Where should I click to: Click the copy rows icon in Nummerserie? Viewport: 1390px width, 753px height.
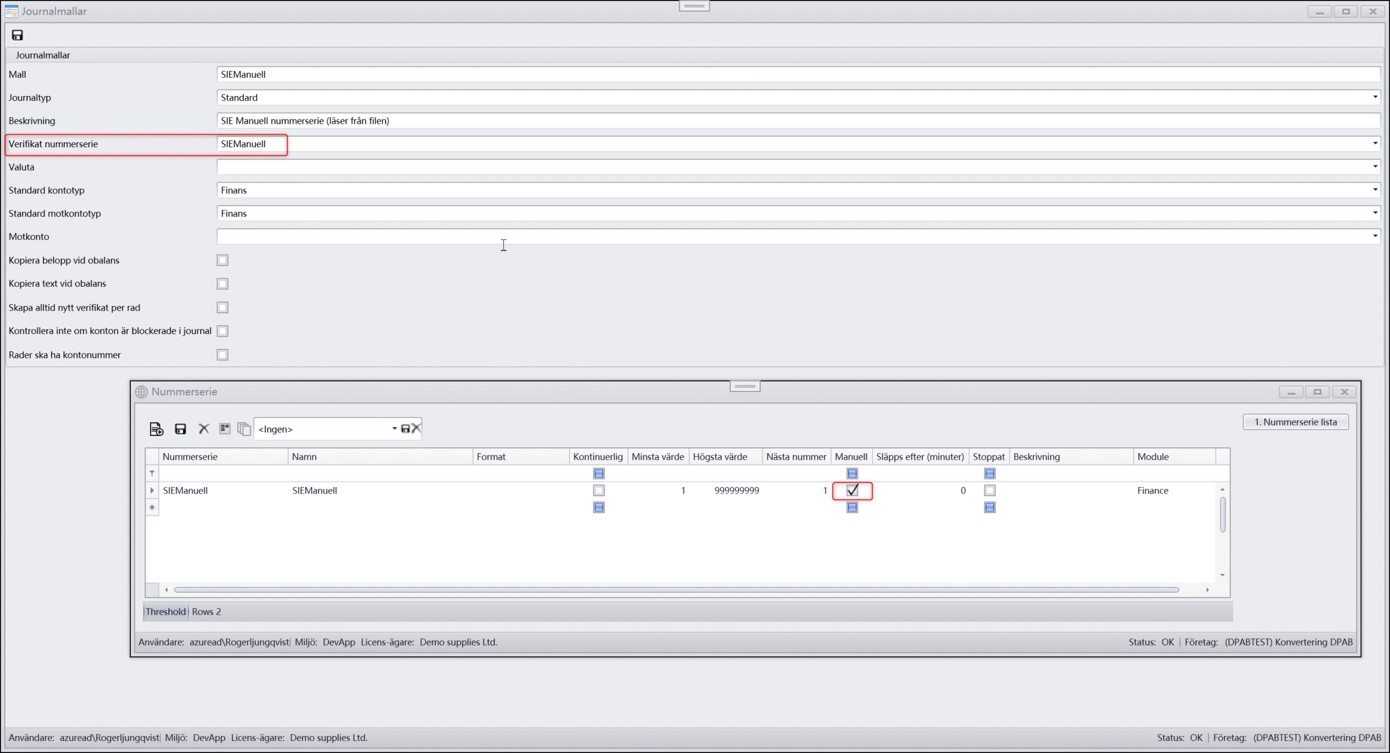click(x=244, y=429)
